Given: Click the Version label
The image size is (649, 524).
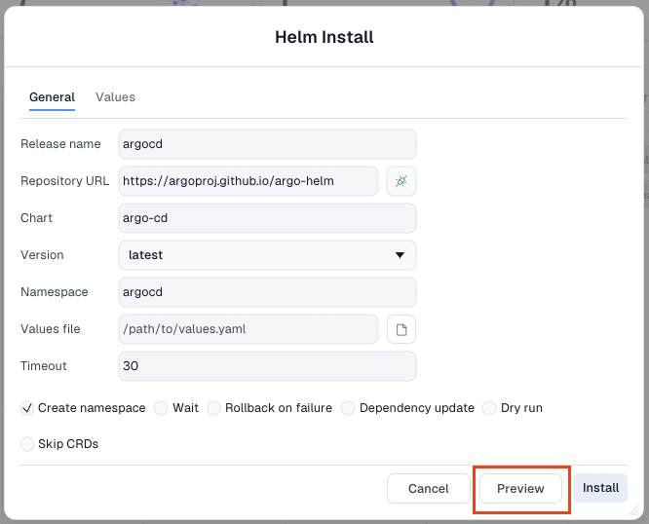Looking at the screenshot, I should (42, 255).
